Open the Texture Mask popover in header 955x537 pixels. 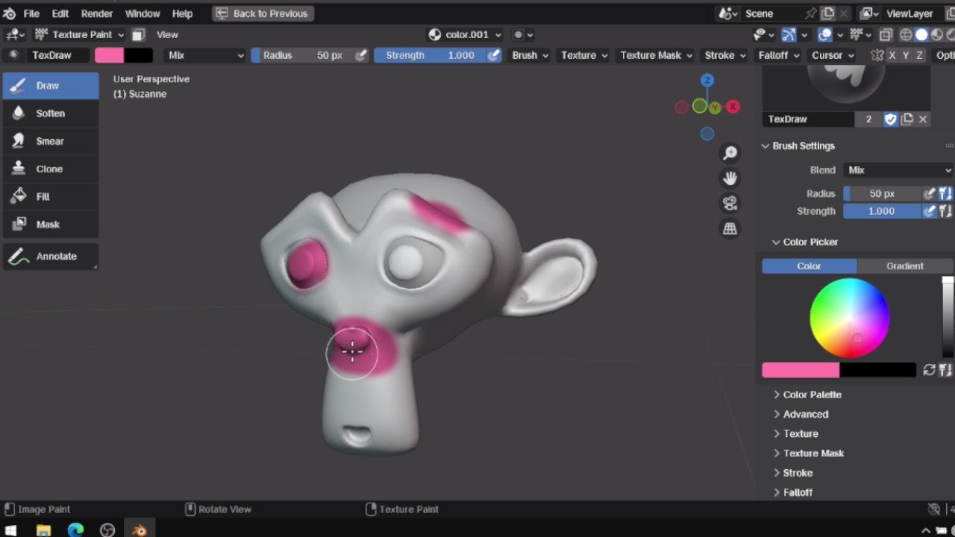click(655, 55)
